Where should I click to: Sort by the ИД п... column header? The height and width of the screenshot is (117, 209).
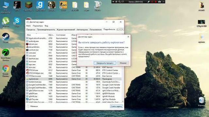click(51, 35)
